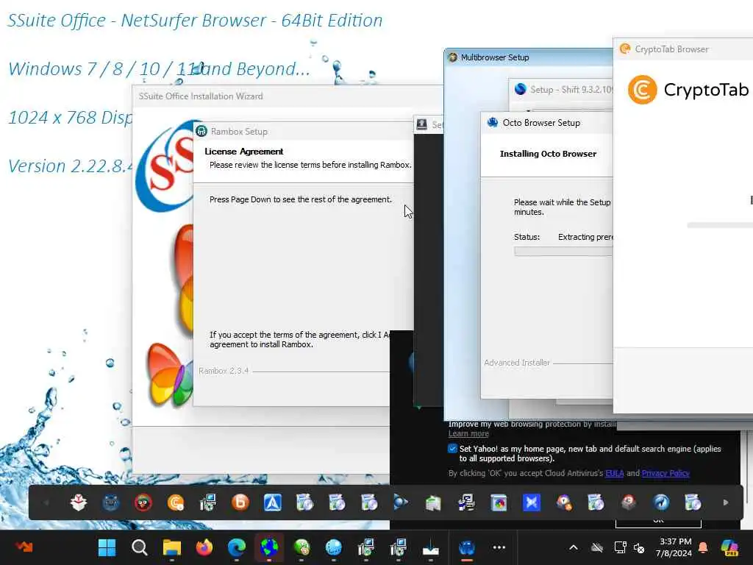This screenshot has width=753, height=565.
Task: Open the red angry bird dock icon
Action: click(x=143, y=502)
